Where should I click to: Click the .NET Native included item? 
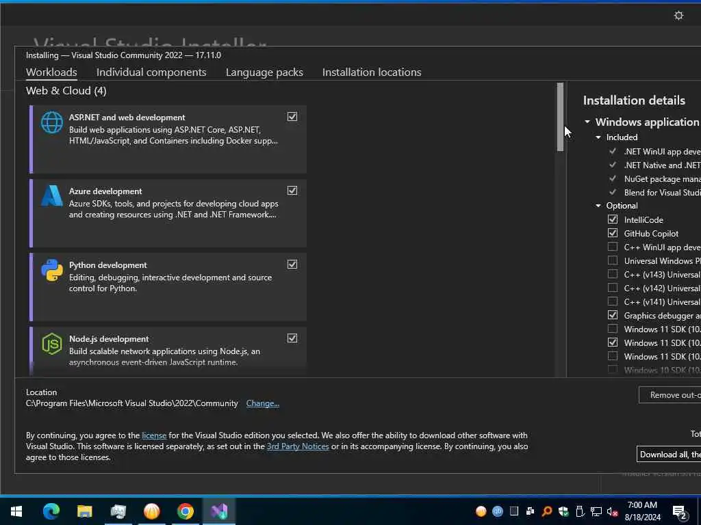(x=662, y=165)
